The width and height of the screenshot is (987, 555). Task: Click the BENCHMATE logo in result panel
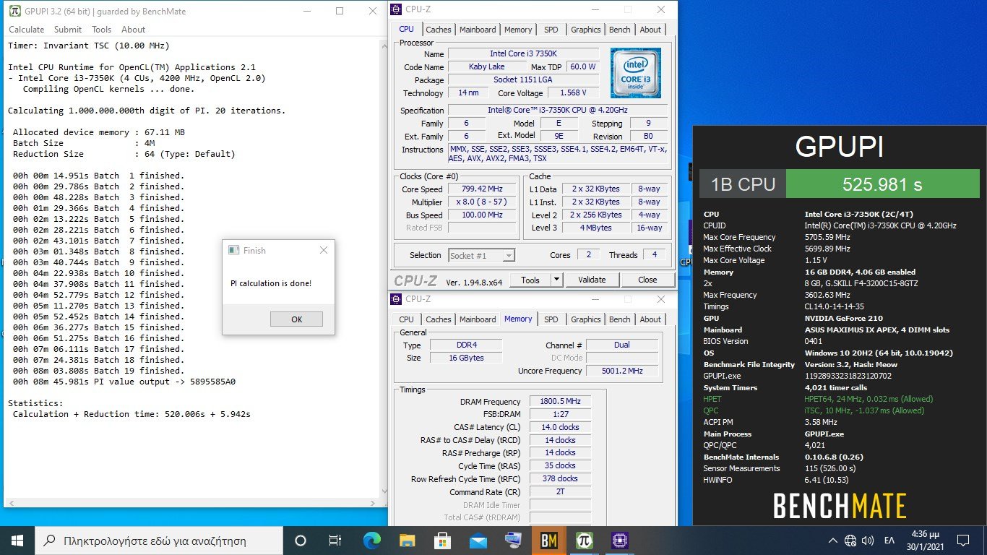point(840,506)
